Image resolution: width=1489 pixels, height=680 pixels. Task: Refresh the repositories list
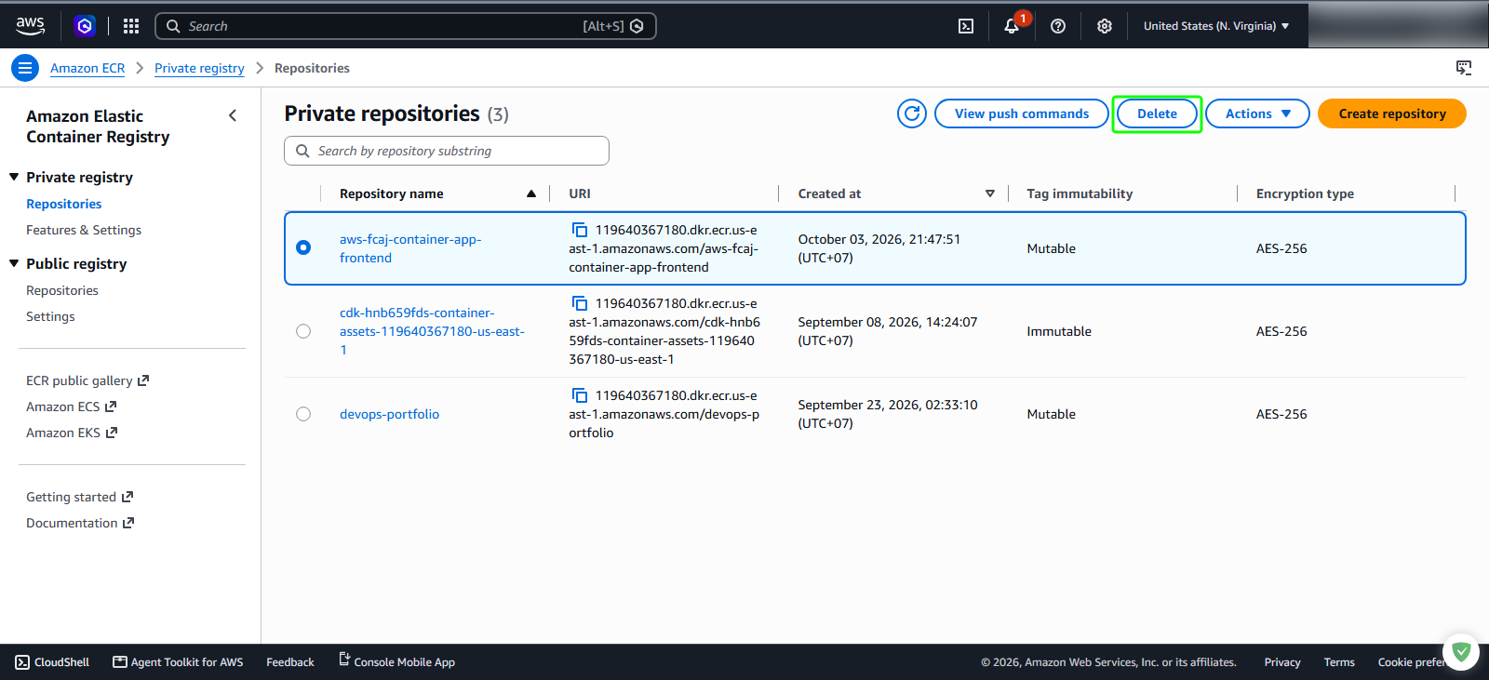click(912, 113)
